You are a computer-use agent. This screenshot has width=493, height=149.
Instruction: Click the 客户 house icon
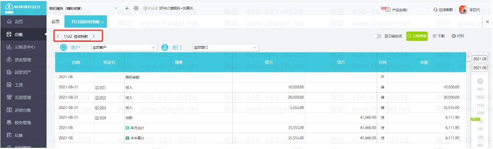64,48
